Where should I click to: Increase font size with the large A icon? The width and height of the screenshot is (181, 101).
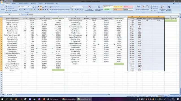click(x=33, y=7)
